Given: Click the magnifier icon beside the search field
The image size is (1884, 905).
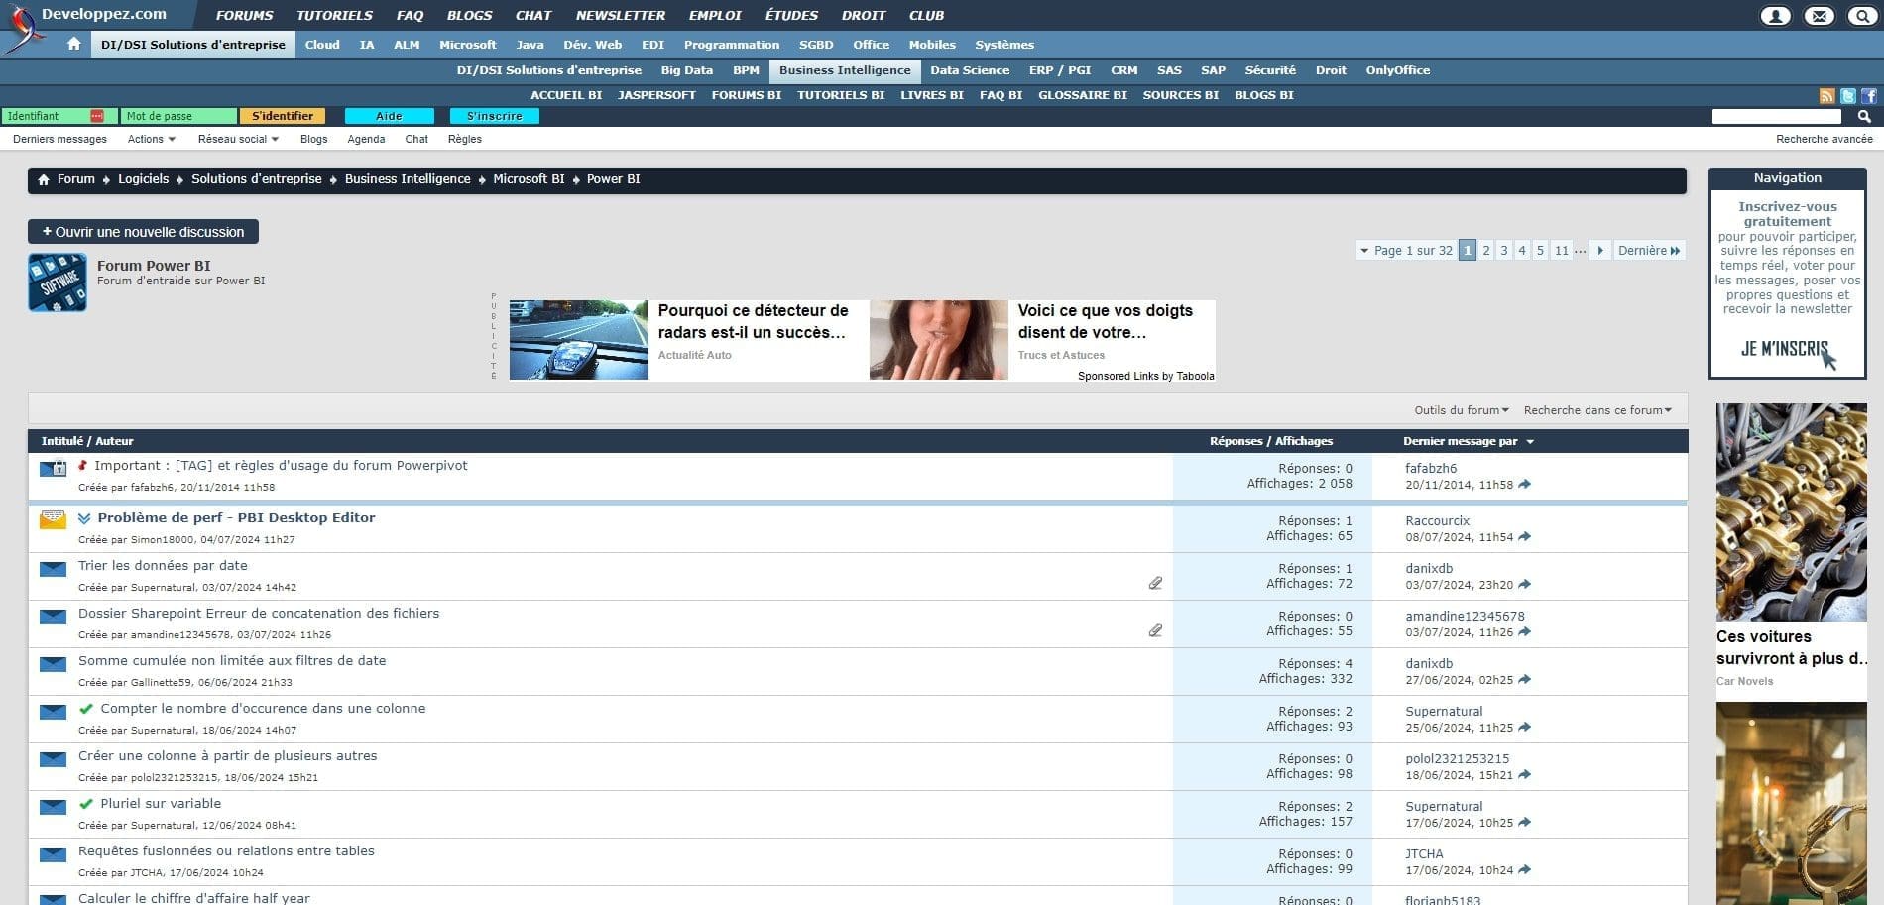Looking at the screenshot, I should click(x=1863, y=117).
